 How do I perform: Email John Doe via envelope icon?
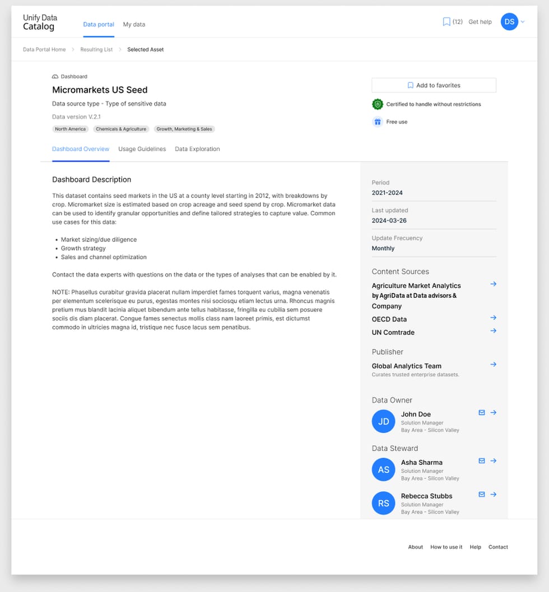tap(481, 413)
